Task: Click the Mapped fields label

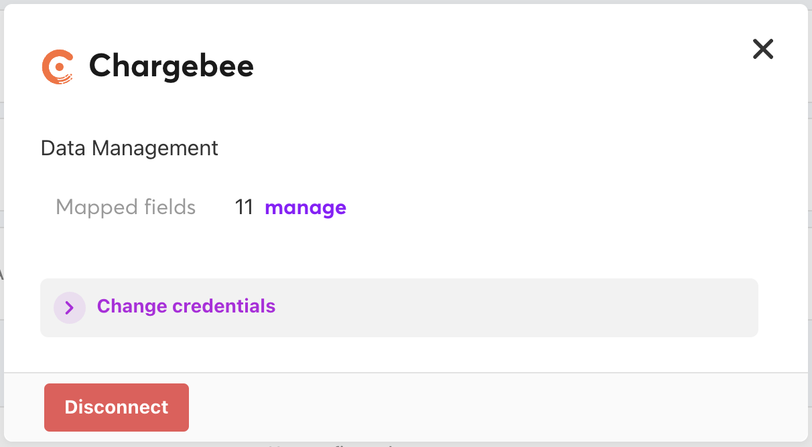Action: point(125,207)
